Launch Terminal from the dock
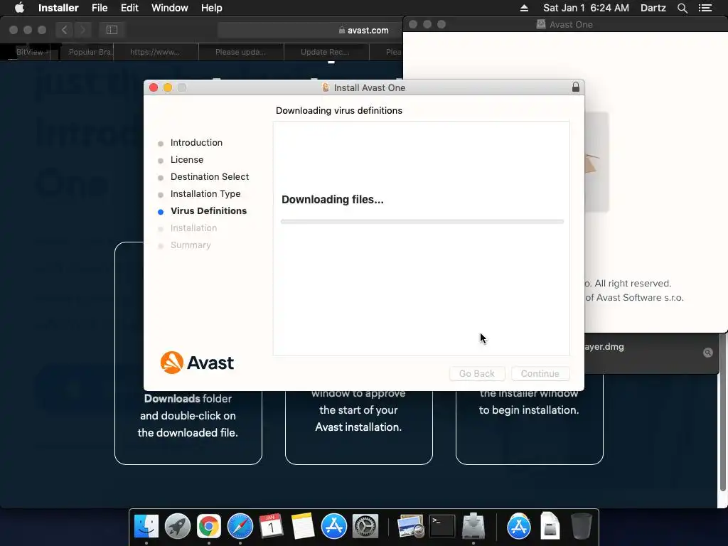728x546 pixels. 442,527
